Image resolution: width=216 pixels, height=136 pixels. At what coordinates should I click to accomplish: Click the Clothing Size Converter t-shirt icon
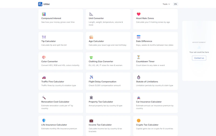(91, 57)
